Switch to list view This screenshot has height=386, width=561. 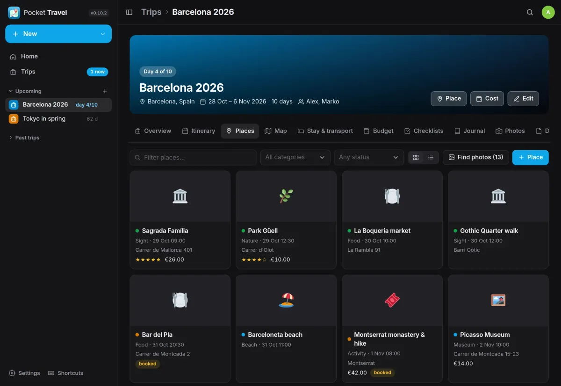431,158
